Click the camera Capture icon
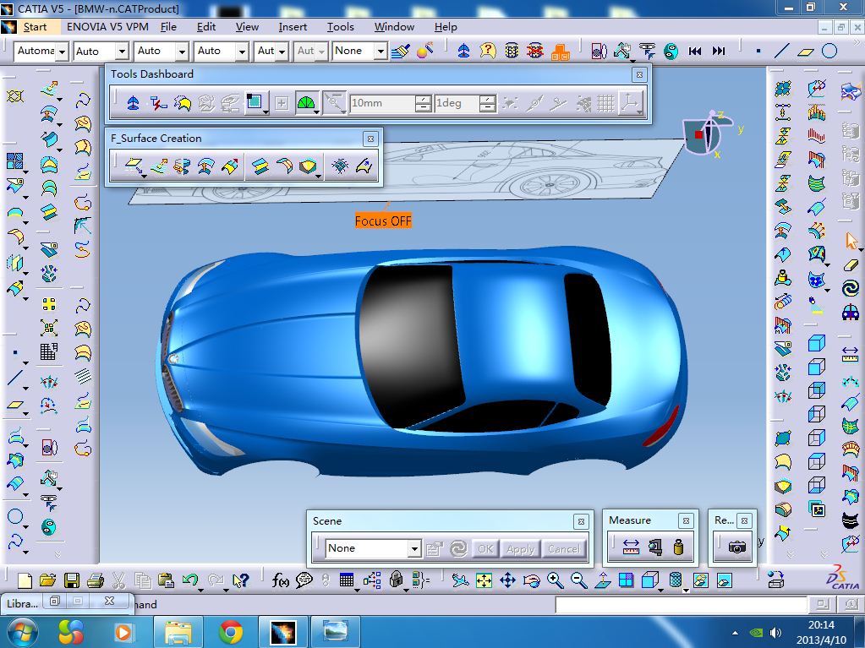This screenshot has width=865, height=648. click(x=736, y=547)
